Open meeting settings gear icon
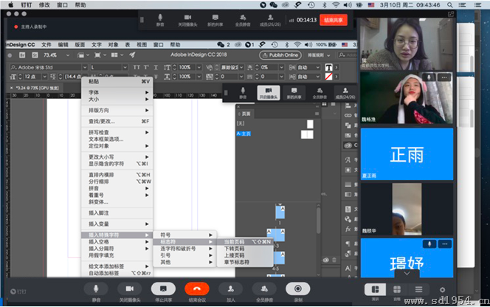Image resolution: width=490 pixels, height=307 pixels. pyautogui.click(x=442, y=290)
